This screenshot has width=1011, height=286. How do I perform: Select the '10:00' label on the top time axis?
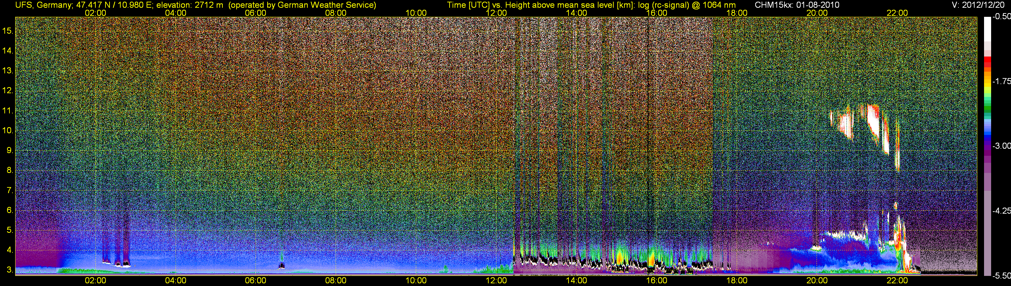[x=416, y=13]
